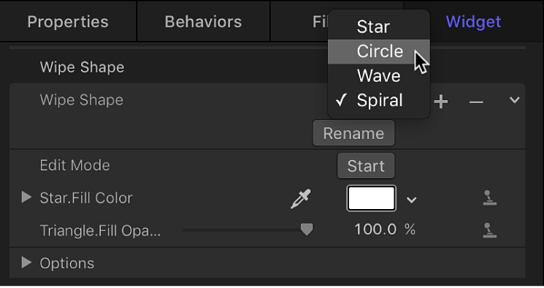Screen dimensions: 544x288
Task: Open the chevron menu beside the minus button
Action: click(x=515, y=100)
